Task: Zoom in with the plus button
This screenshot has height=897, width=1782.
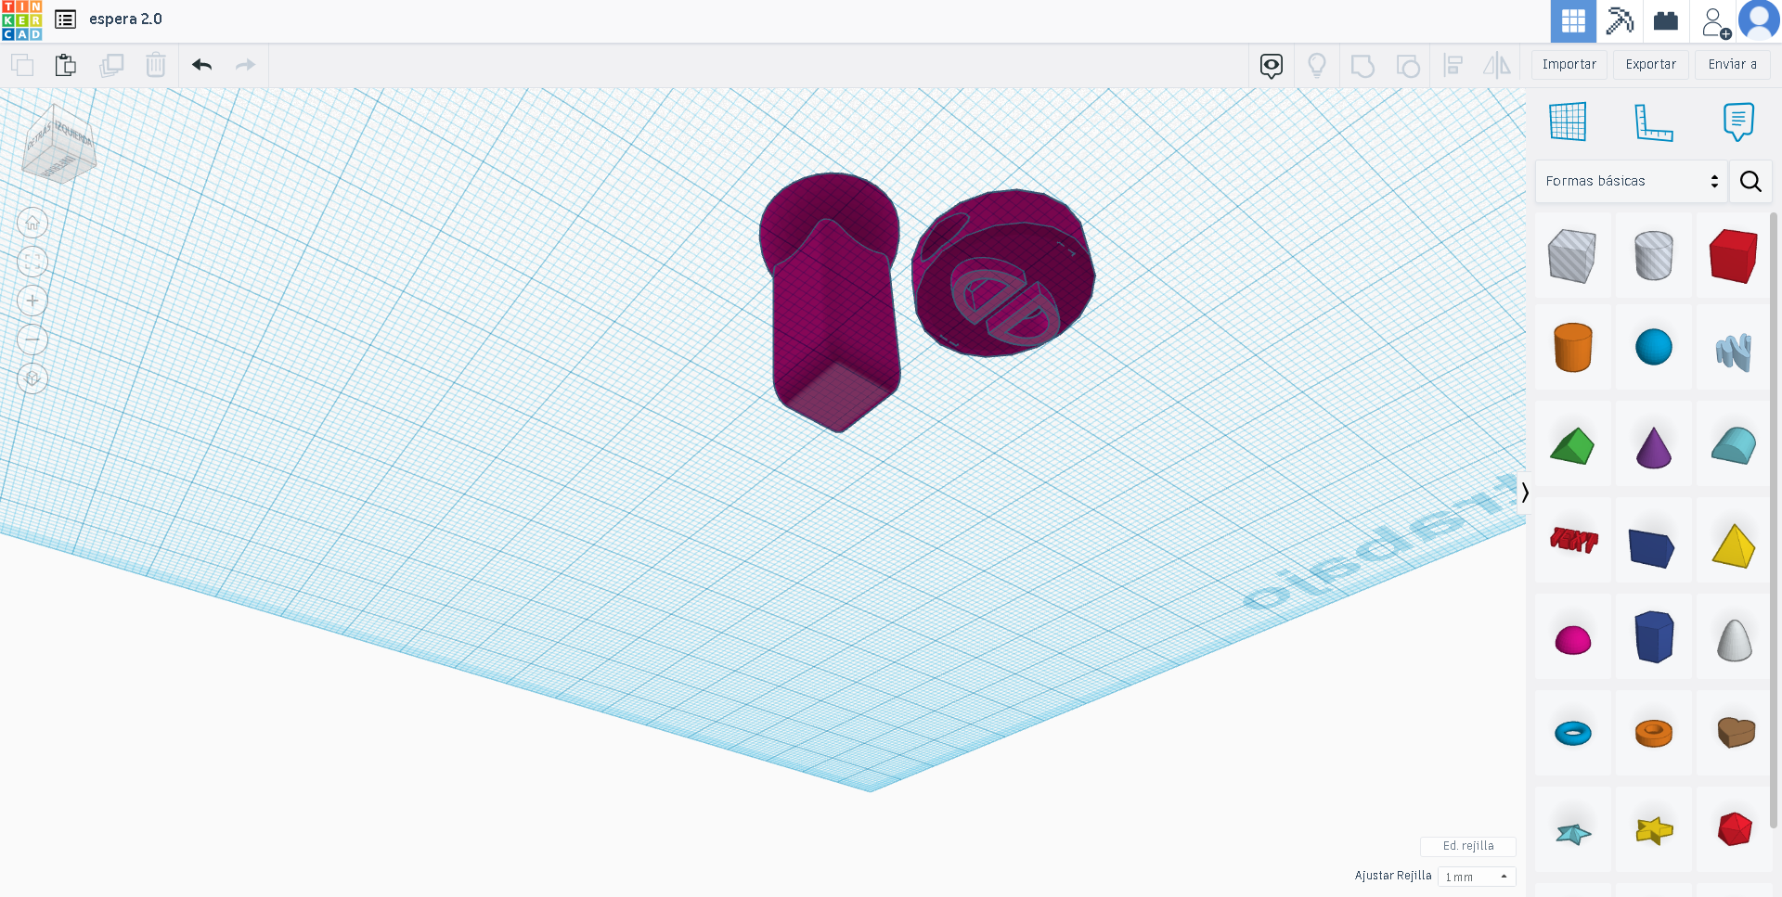Action: click(x=32, y=301)
